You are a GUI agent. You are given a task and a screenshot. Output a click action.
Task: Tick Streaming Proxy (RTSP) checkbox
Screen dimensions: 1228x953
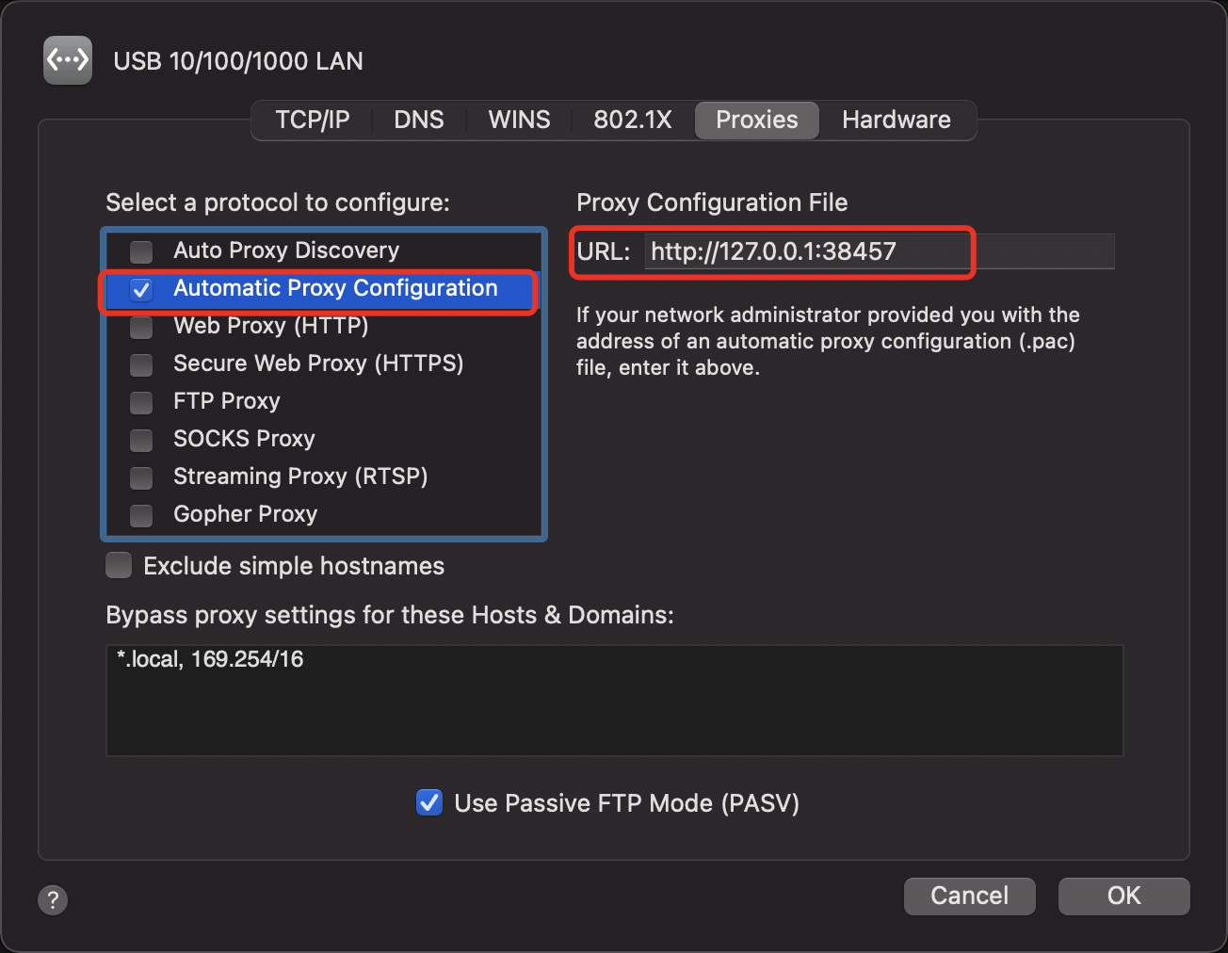pyautogui.click(x=141, y=477)
